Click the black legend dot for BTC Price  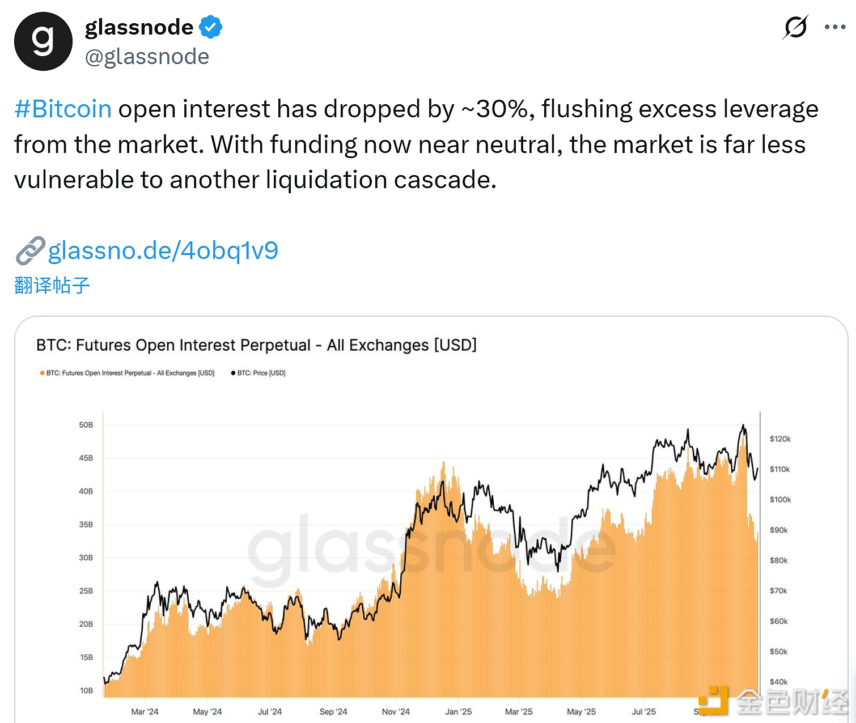[233, 373]
